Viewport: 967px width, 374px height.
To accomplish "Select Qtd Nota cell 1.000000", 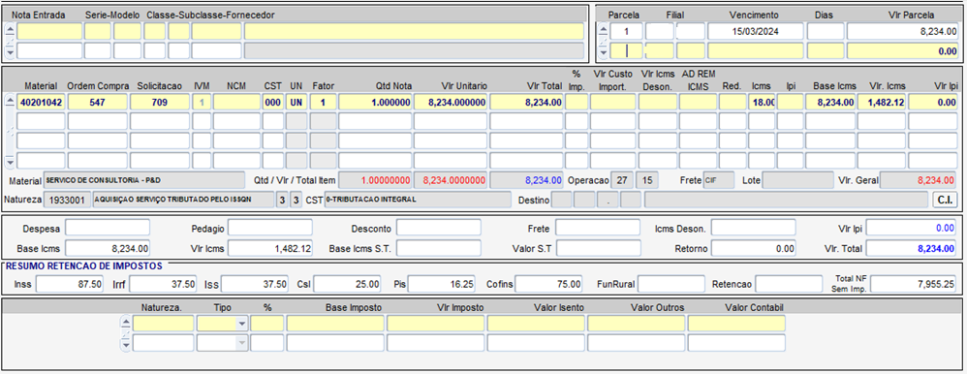I will pos(375,103).
